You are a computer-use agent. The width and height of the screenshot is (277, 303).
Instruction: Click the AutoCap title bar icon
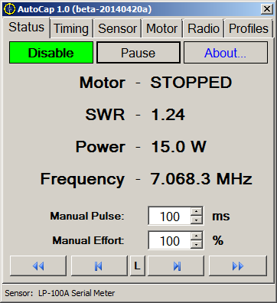point(10,9)
